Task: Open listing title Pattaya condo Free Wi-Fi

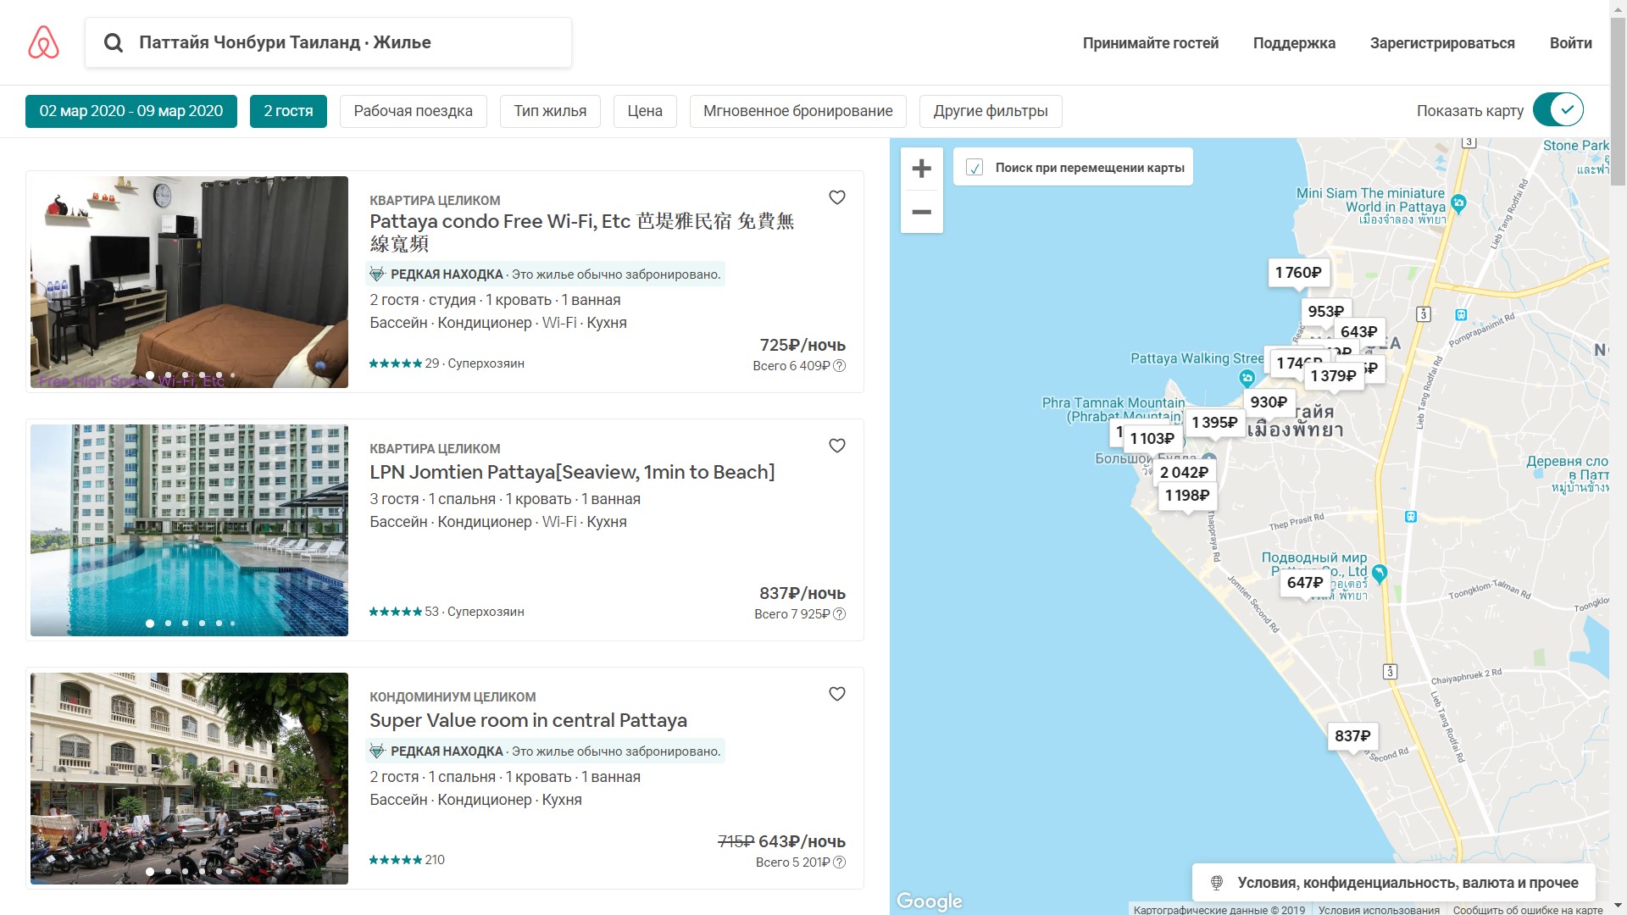Action: [582, 232]
